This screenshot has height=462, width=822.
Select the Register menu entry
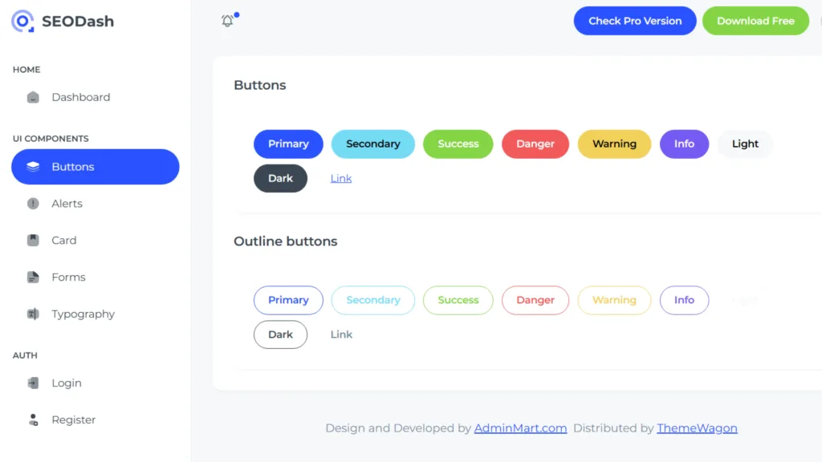(x=74, y=419)
